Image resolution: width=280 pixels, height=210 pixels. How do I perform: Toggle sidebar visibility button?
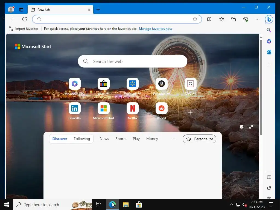pyautogui.click(x=269, y=177)
